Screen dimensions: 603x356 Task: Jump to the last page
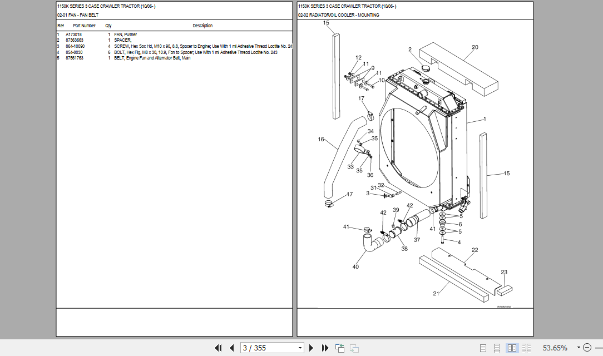325,348
